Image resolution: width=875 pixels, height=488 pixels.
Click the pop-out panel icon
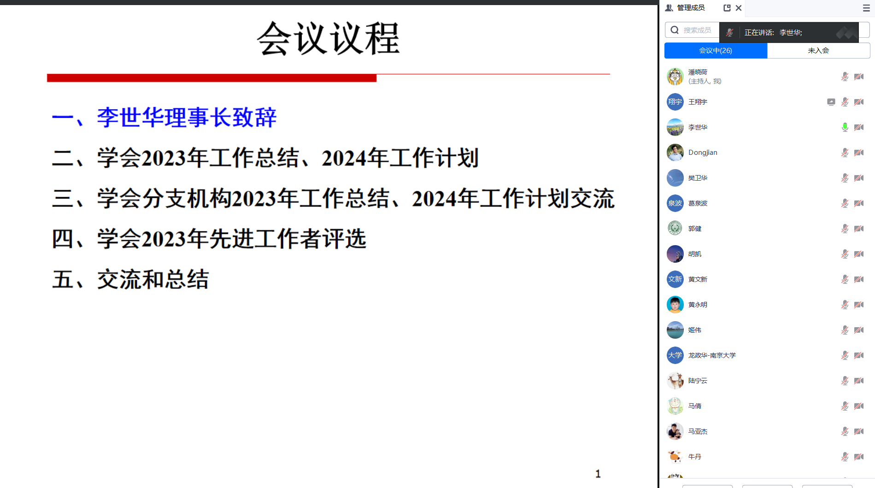[x=727, y=8]
